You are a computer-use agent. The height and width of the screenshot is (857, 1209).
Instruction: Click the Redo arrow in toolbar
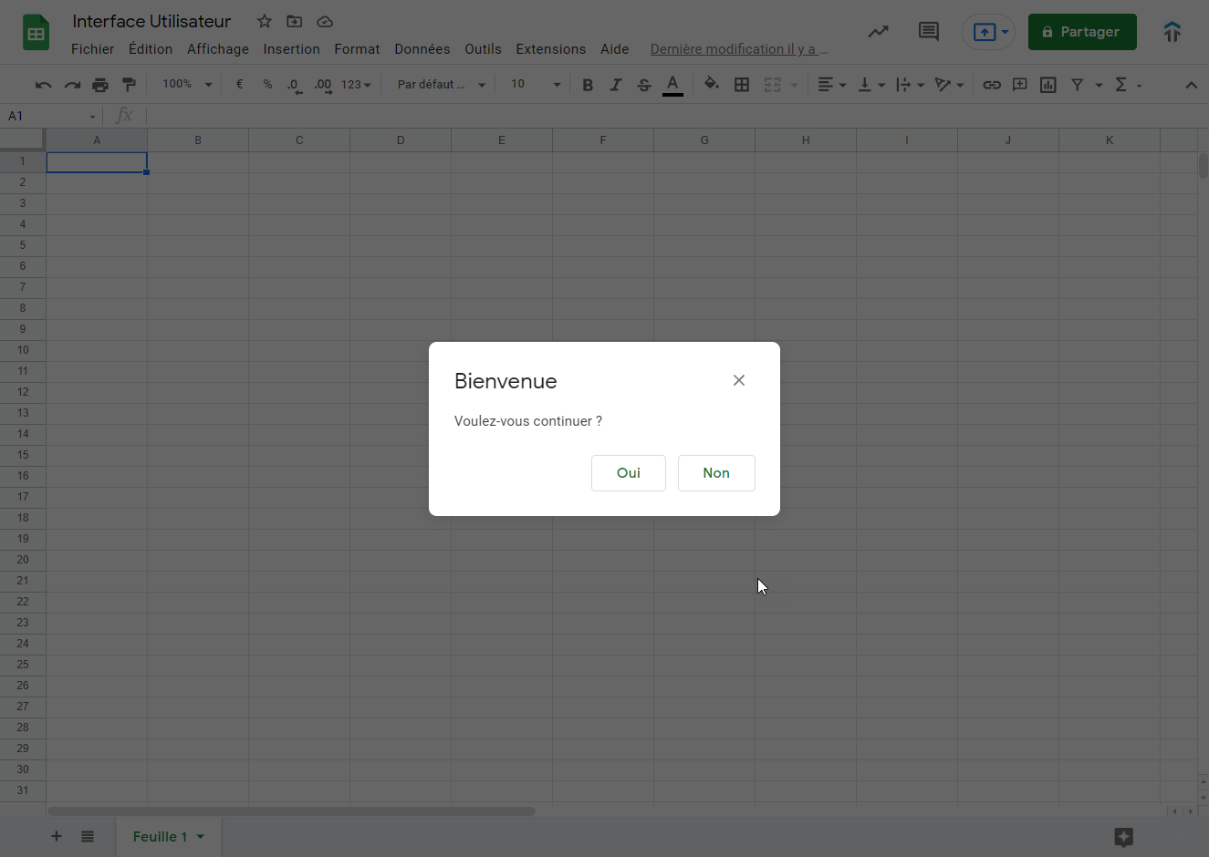click(72, 85)
